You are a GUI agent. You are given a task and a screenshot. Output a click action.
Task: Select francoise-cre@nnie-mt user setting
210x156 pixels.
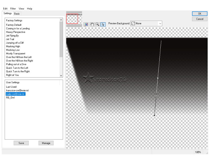tap(17, 90)
